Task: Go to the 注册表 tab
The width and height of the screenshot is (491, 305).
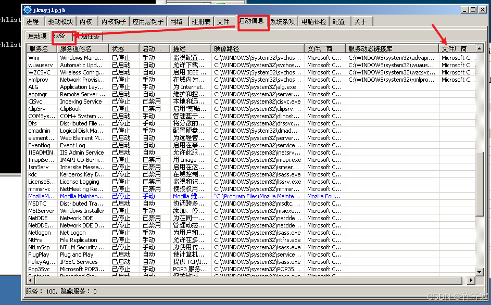Action: click(201, 22)
